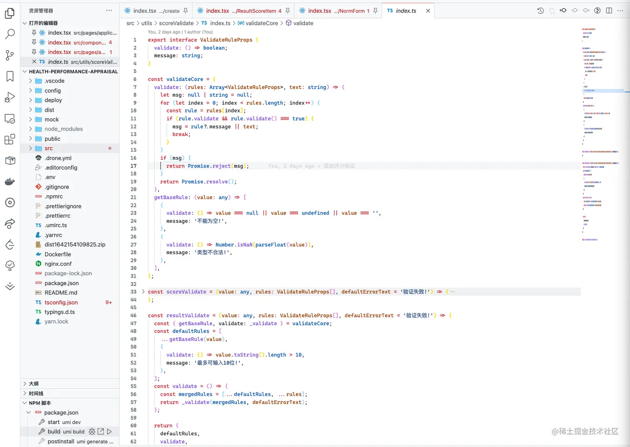Viewport: 630px width, 447px height.
Task: Open tsconfig.json file
Action: point(70,302)
